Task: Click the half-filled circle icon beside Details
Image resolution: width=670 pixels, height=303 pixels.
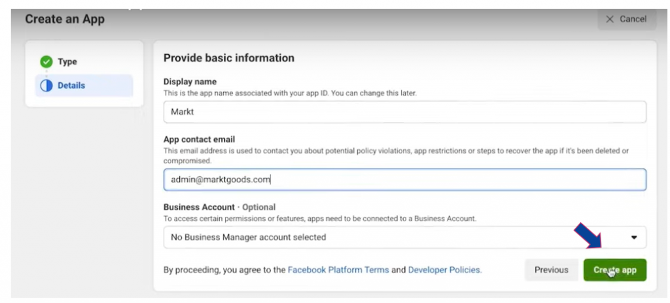Action: tap(46, 86)
